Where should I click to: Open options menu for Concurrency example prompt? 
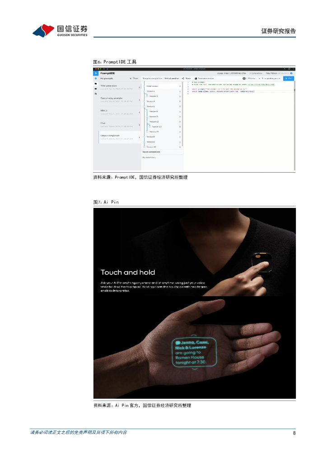click(x=139, y=100)
